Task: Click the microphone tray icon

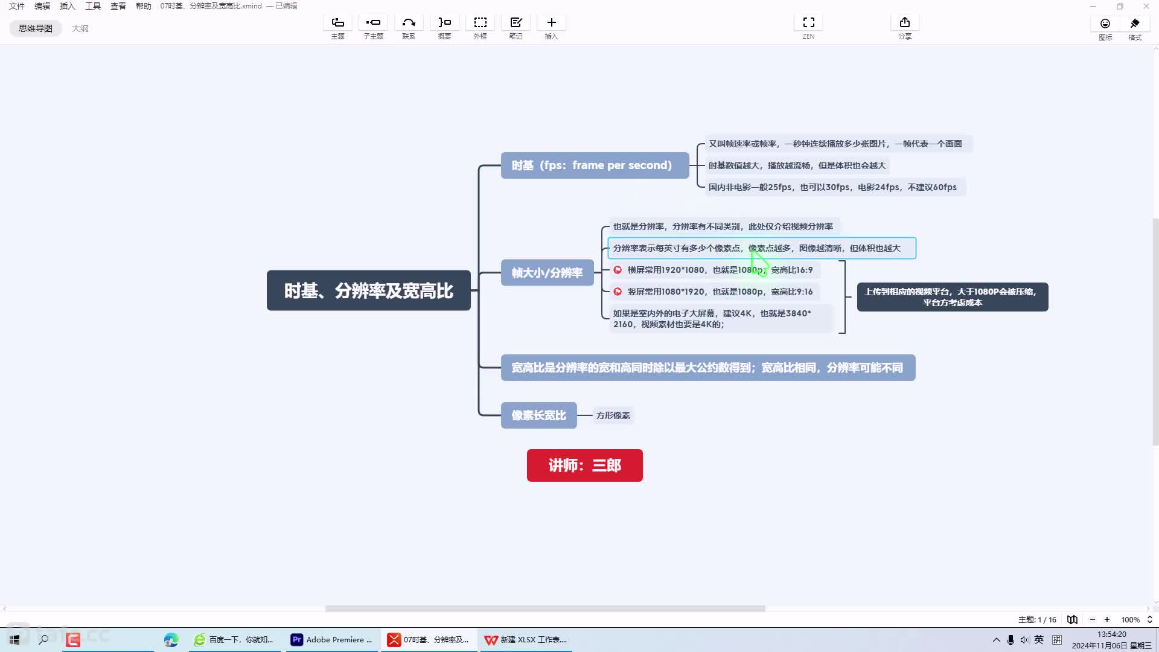Action: (x=1011, y=639)
